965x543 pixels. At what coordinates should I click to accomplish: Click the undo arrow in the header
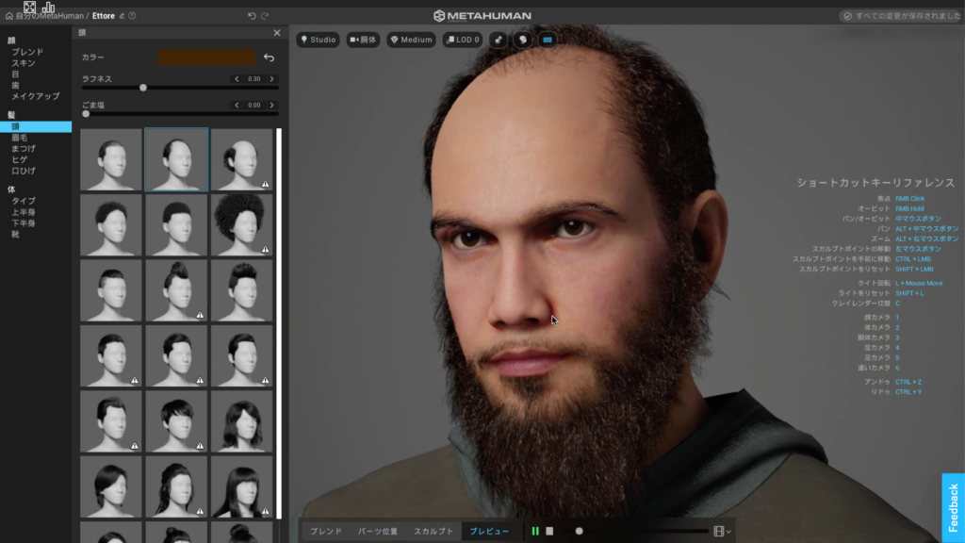click(252, 16)
